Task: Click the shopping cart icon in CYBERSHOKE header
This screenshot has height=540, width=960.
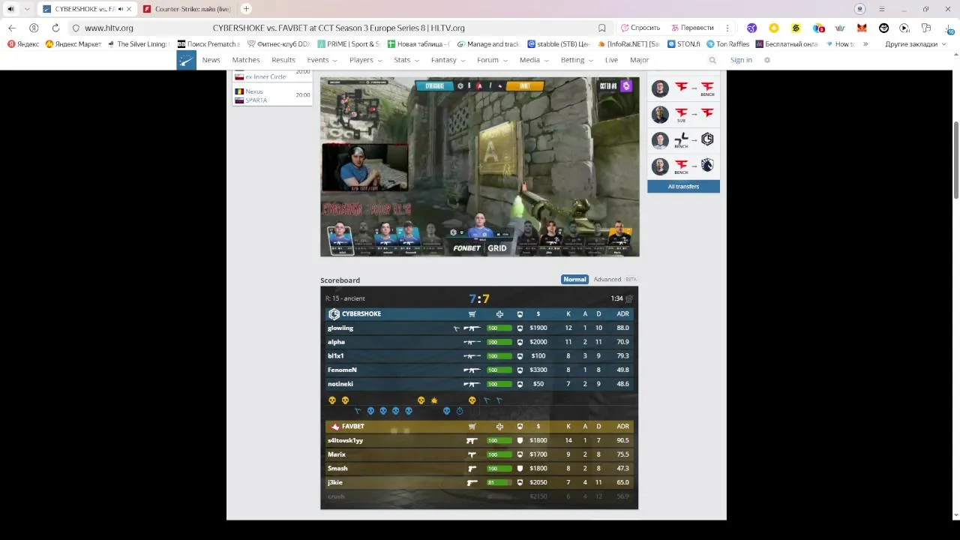Action: (472, 314)
